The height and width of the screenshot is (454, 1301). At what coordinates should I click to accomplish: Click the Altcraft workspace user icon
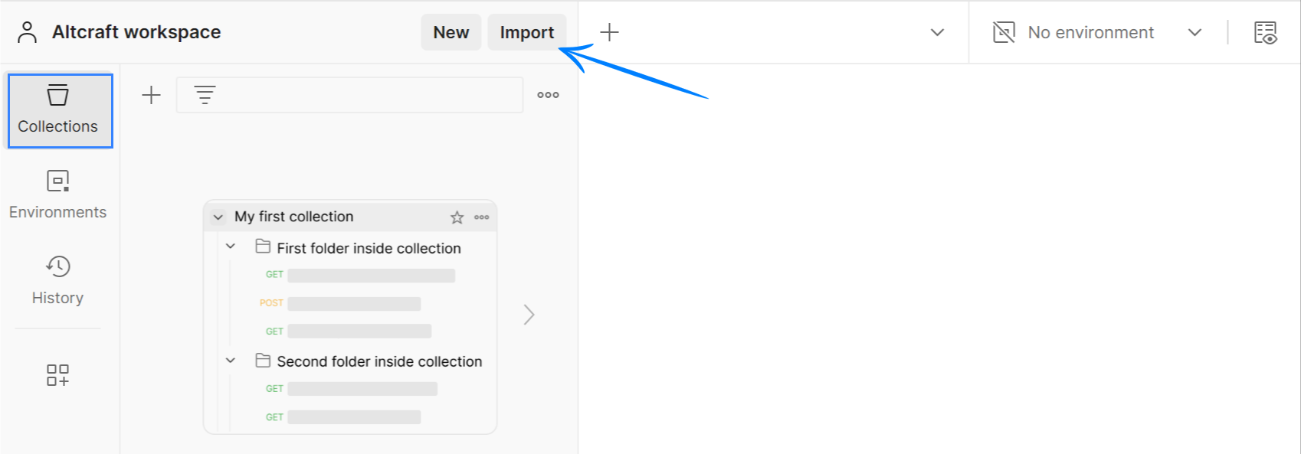point(28,32)
